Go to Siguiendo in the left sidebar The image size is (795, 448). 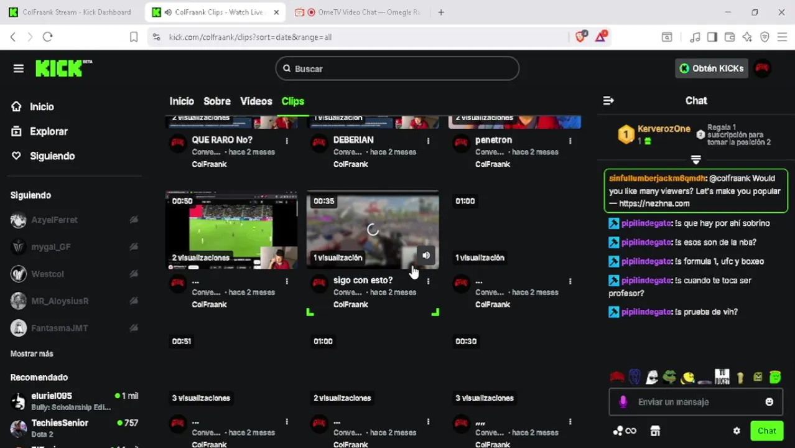(x=44, y=156)
